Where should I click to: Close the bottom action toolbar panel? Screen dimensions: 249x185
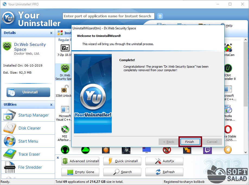(x=58, y=158)
